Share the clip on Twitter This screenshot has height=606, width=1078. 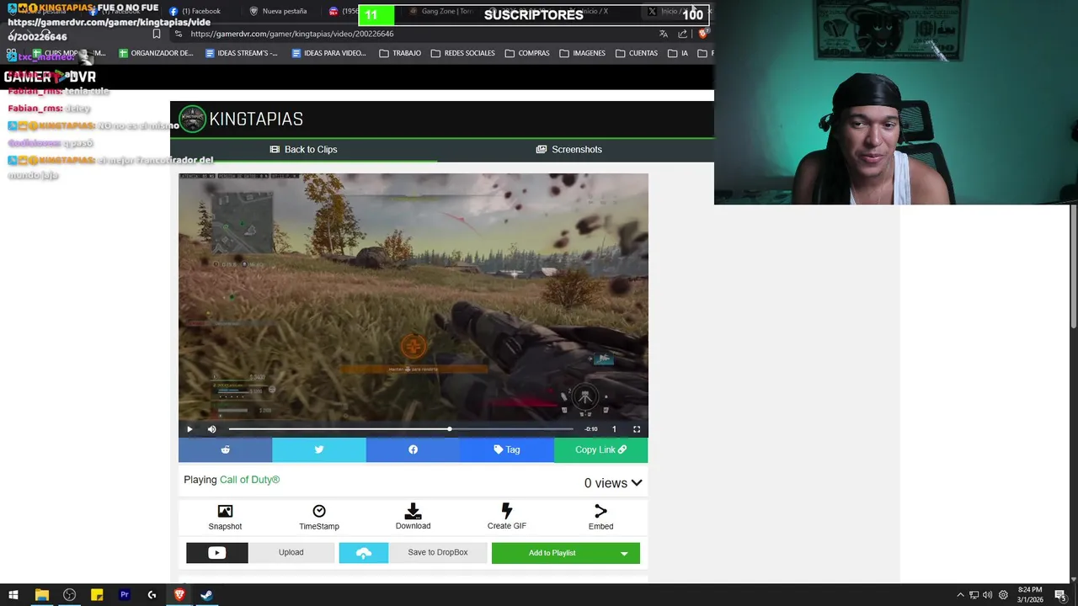coord(319,449)
